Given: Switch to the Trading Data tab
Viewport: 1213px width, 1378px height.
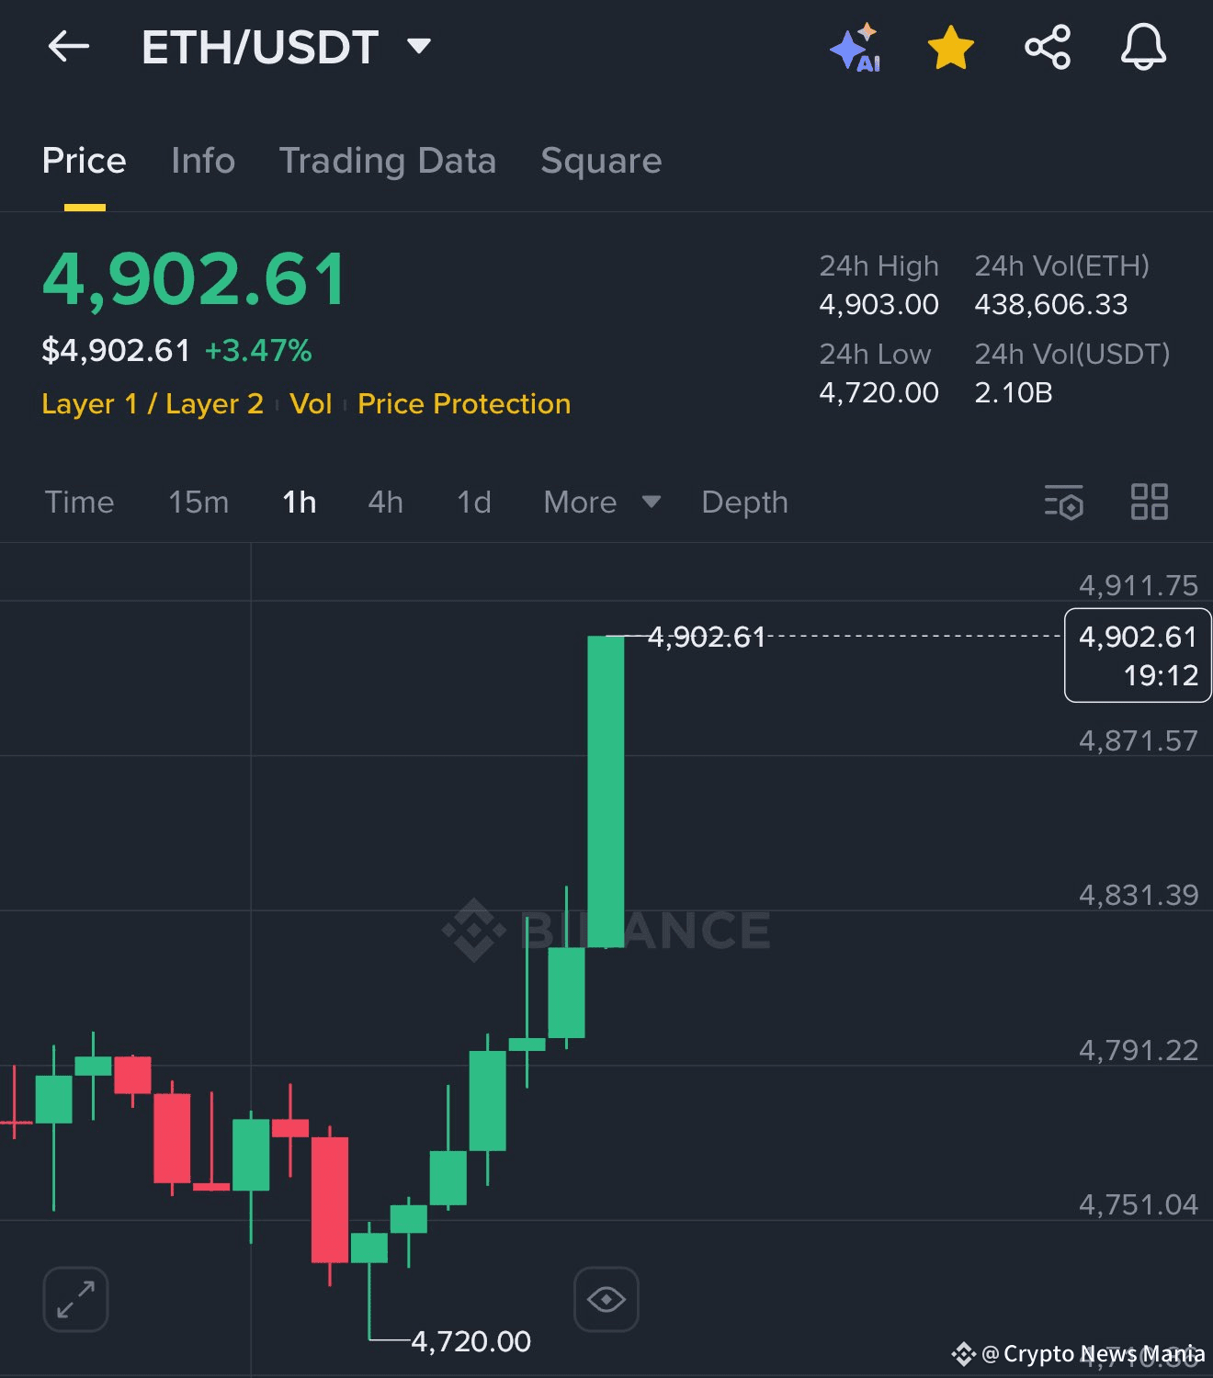Looking at the screenshot, I should click(388, 161).
